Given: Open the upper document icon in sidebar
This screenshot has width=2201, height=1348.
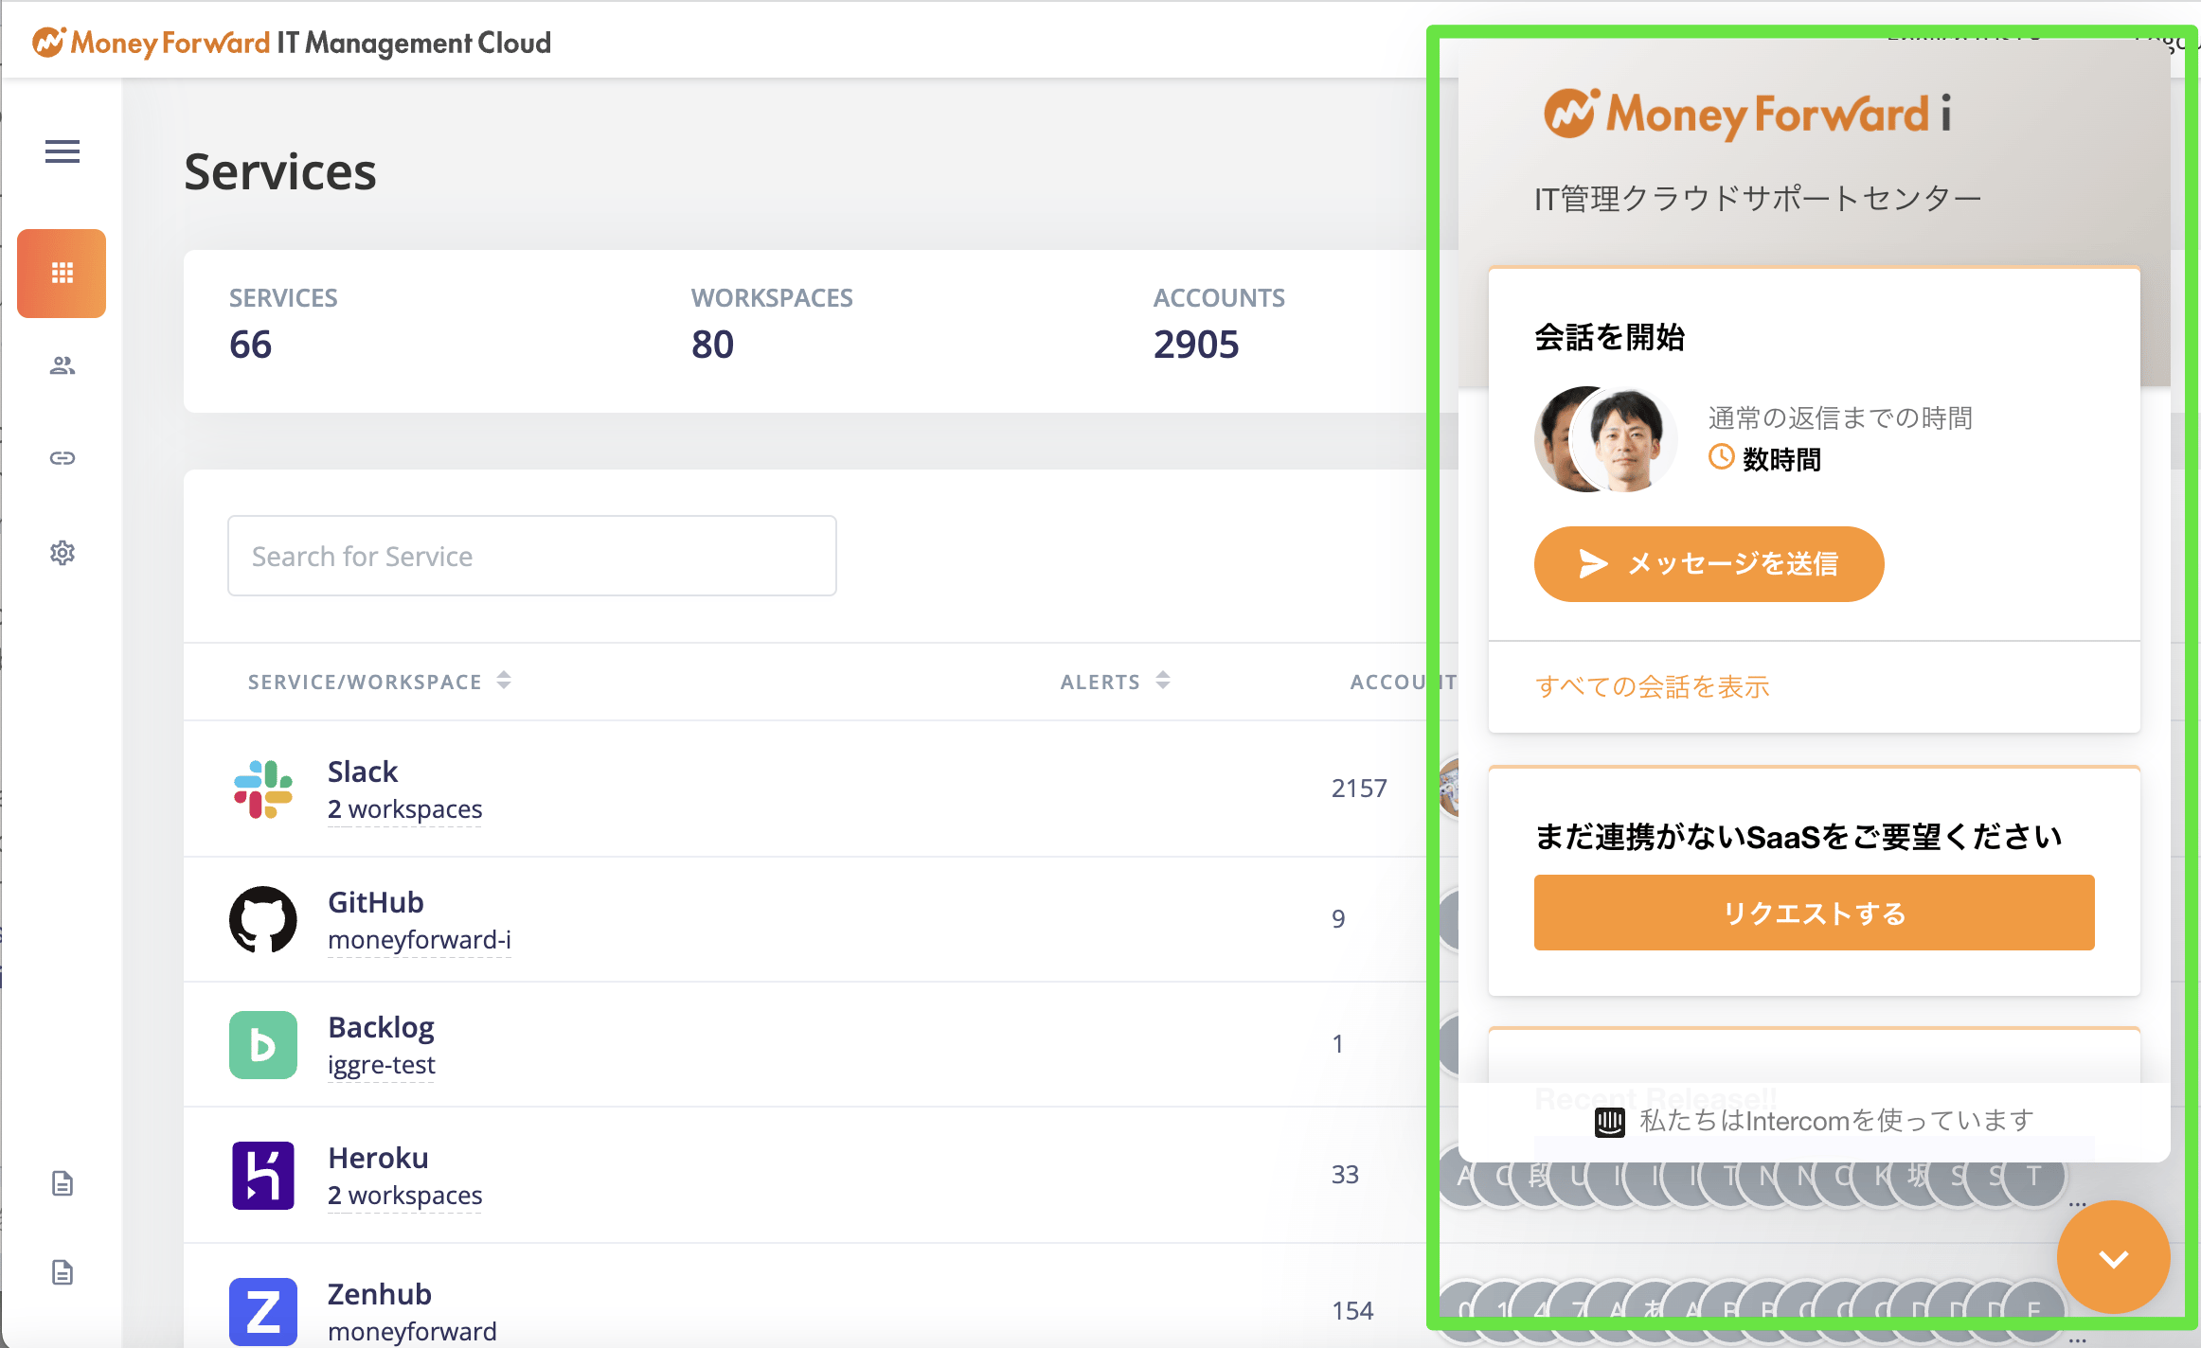Looking at the screenshot, I should 63,1183.
